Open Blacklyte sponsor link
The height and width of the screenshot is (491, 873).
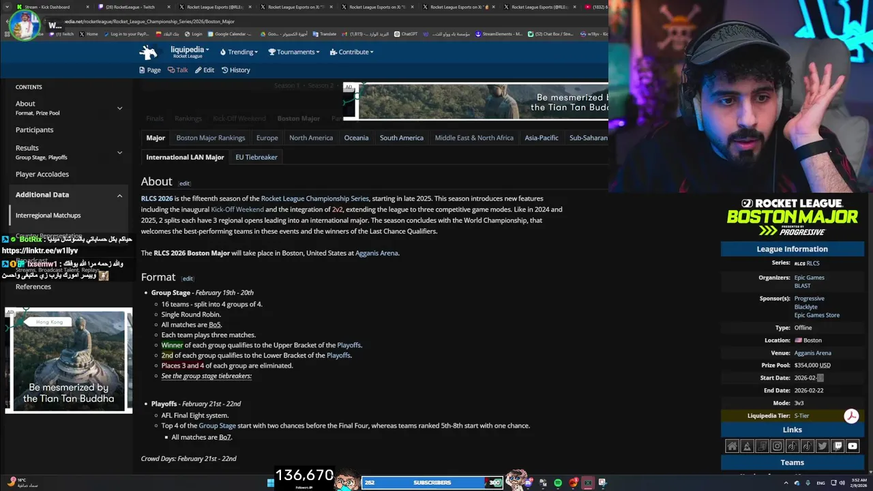[806, 307]
